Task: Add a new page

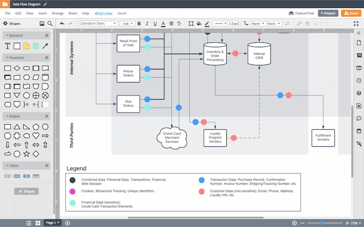Action: (67, 223)
